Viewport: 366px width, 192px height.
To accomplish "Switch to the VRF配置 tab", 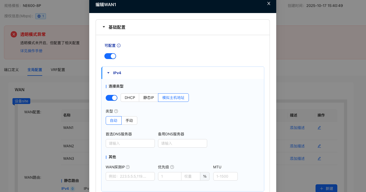I will pyautogui.click(x=58, y=70).
